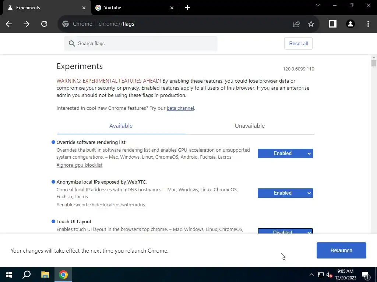This screenshot has width=377, height=282.
Task: Click Reset all button
Action: (298, 43)
